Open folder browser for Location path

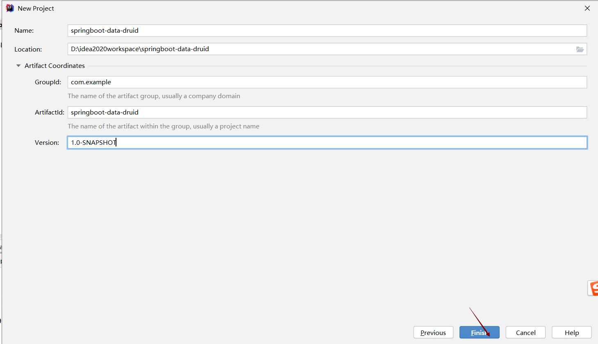(x=580, y=49)
